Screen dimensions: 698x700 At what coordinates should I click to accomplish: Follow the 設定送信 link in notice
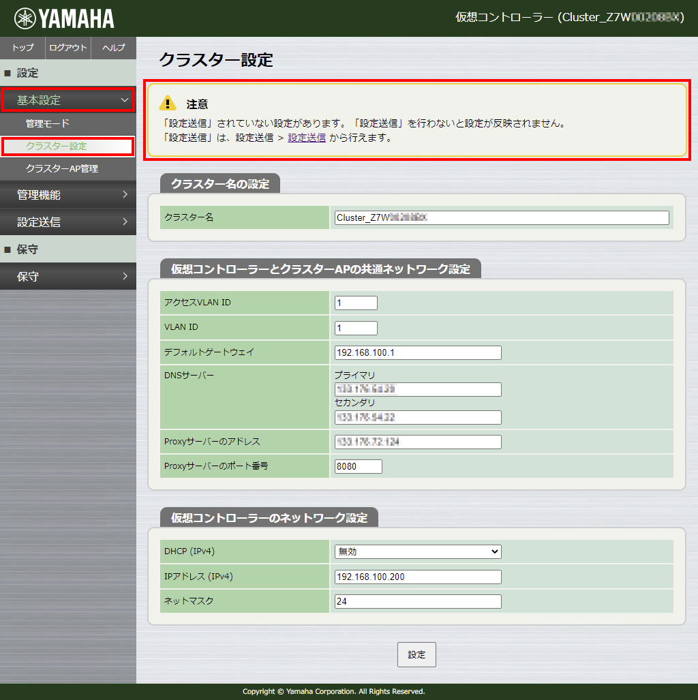point(307,138)
